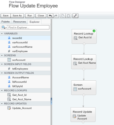
Task: Click the Save As button
Action: (x=17, y=16)
